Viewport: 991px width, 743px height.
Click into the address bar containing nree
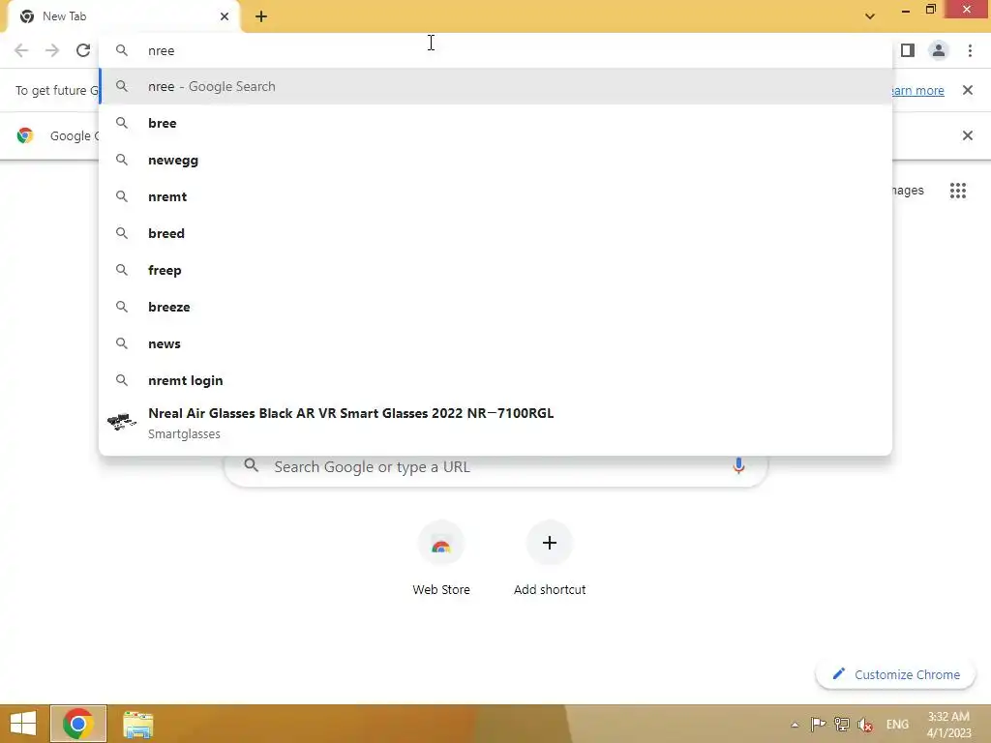[495, 50]
